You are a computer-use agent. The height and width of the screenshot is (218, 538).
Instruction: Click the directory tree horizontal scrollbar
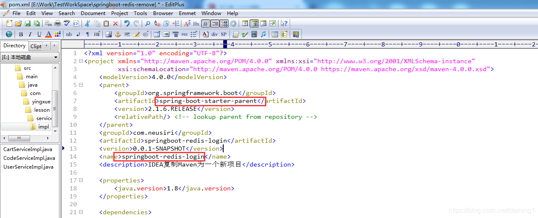click(26, 138)
